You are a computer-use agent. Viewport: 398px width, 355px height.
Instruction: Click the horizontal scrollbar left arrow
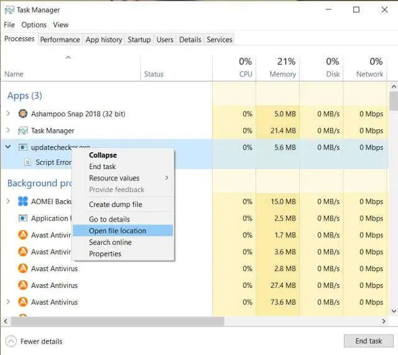pos(6,321)
